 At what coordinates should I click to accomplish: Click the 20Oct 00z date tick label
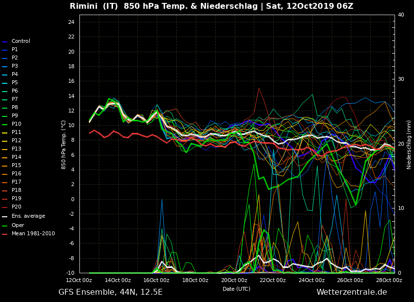(x=234, y=280)
